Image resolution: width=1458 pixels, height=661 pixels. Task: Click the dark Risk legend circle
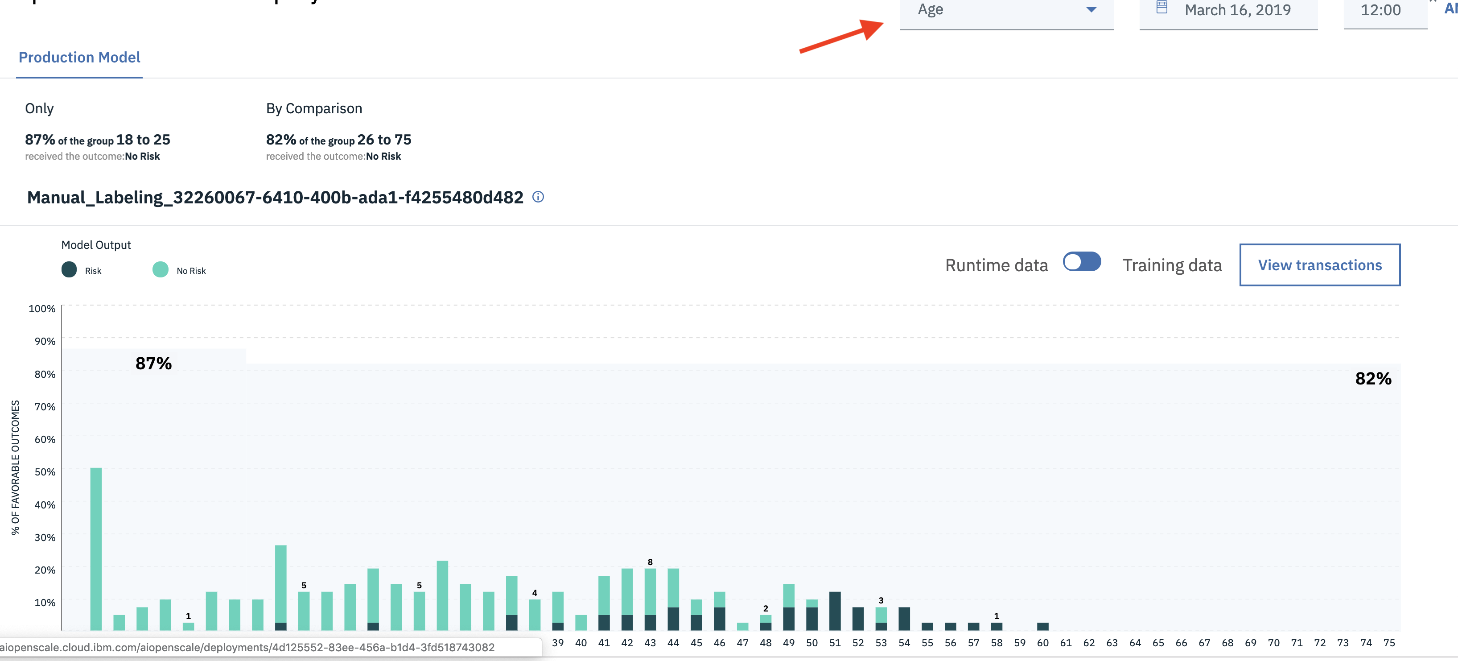[x=69, y=269]
